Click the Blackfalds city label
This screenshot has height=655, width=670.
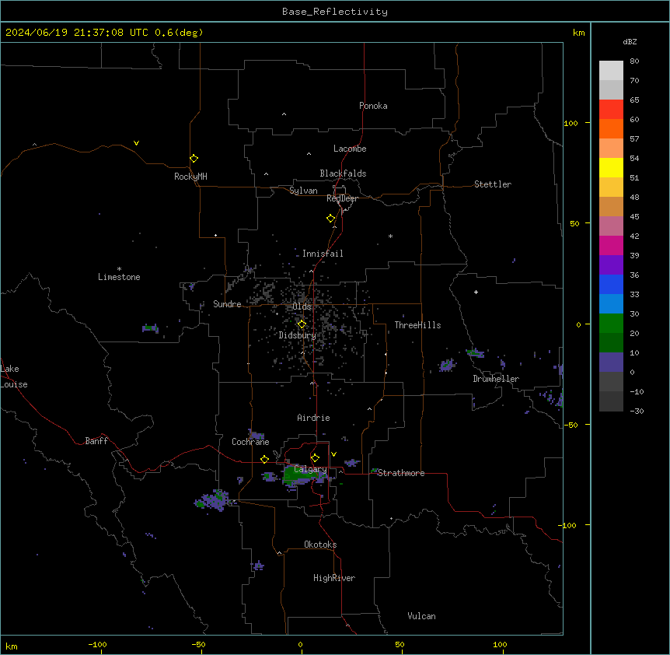click(x=343, y=173)
